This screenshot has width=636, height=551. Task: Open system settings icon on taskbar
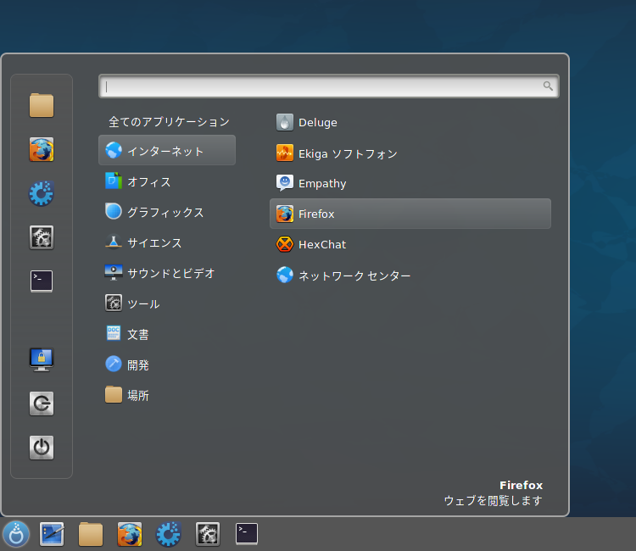pyautogui.click(x=208, y=534)
